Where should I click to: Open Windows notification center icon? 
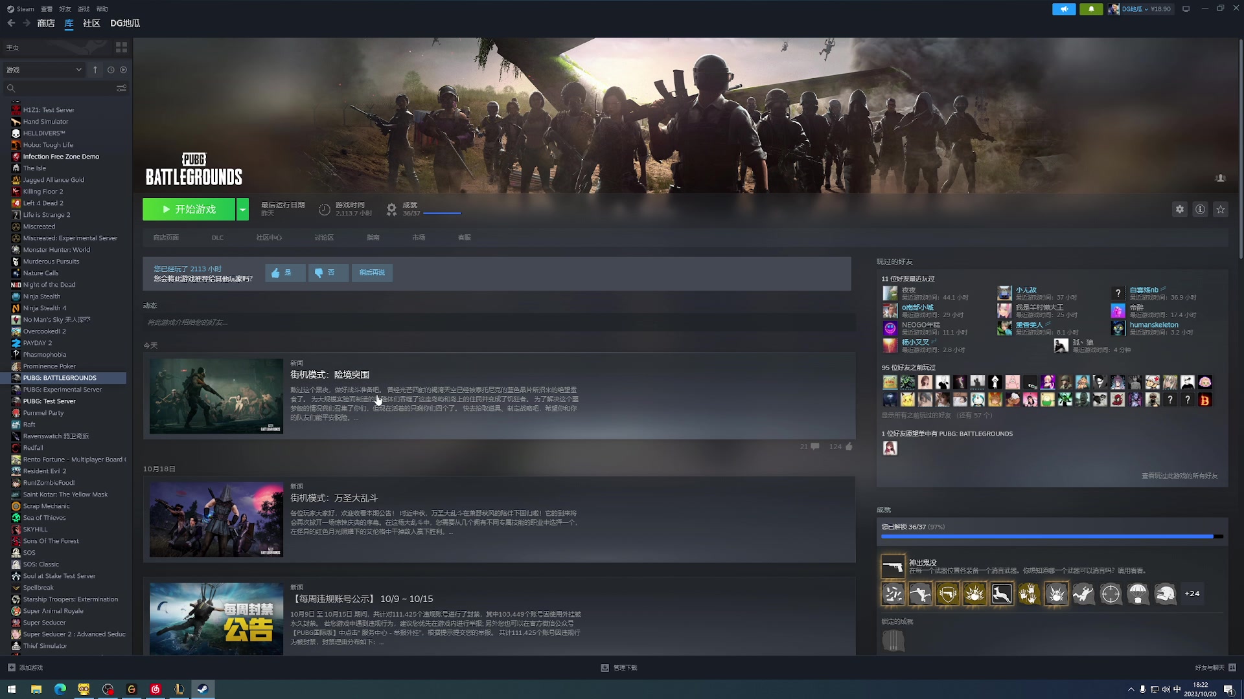tap(1228, 689)
